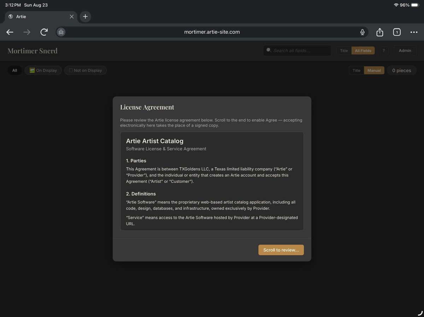This screenshot has height=317, width=424.
Task: Switch search scope to All Fields
Action: 363,50
